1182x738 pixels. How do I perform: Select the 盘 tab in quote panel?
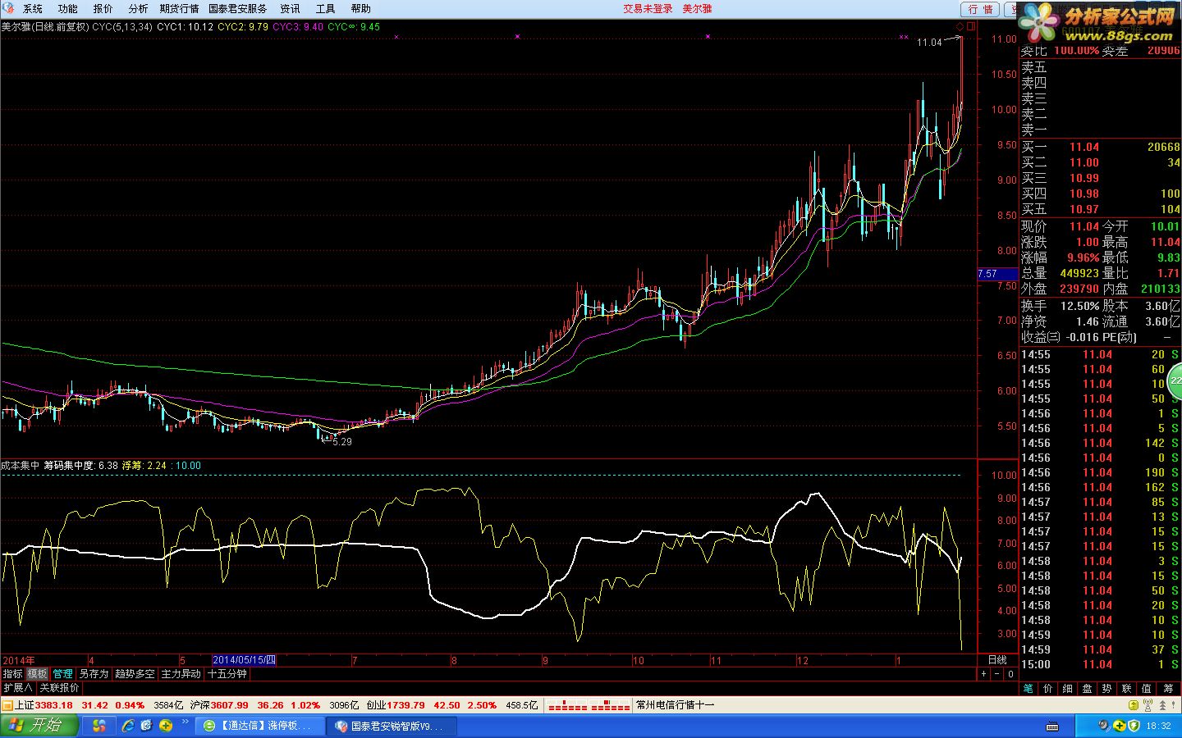(x=1087, y=688)
